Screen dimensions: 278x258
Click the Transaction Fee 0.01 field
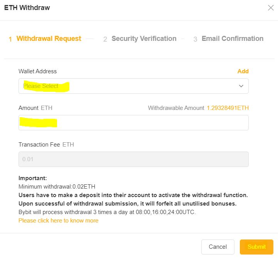(133, 159)
